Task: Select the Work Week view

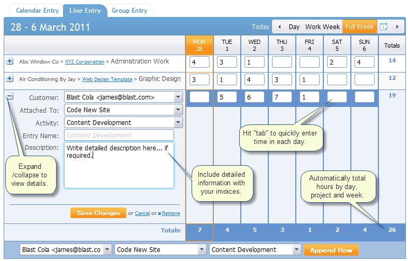Action: (322, 27)
